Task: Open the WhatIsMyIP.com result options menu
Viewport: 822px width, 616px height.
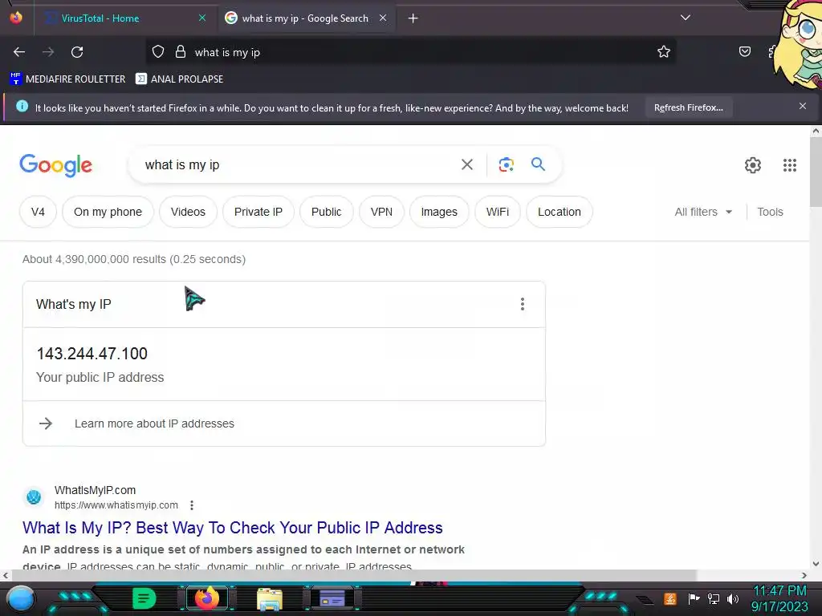Action: [192, 505]
